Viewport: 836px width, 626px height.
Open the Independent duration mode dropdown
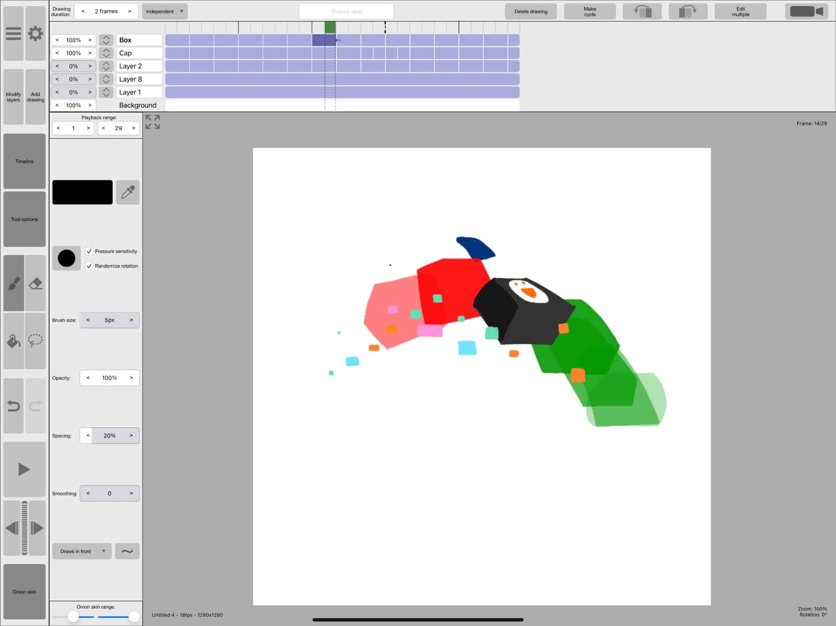tap(165, 11)
